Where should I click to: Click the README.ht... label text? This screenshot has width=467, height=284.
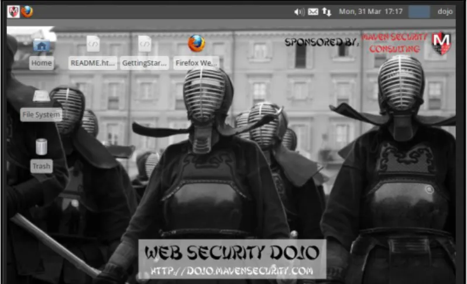point(92,63)
